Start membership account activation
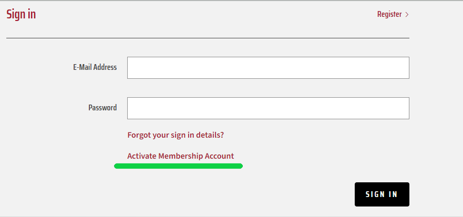463x217 pixels. click(x=180, y=156)
